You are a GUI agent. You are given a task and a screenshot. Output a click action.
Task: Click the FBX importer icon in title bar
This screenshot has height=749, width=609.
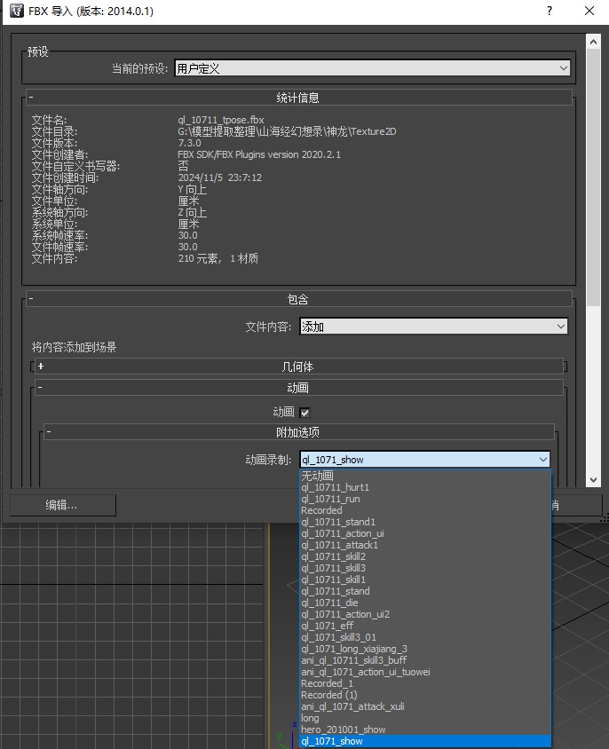(x=16, y=11)
